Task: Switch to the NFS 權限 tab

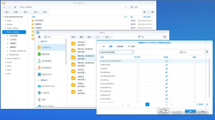Action: coord(131,46)
